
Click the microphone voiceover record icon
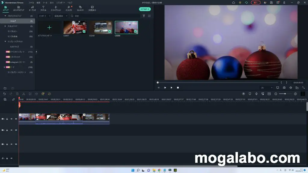pyautogui.click(x=256, y=94)
